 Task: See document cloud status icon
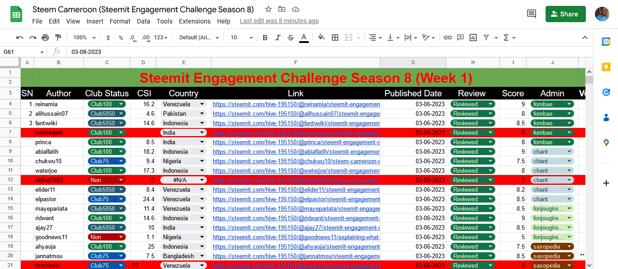point(295,9)
